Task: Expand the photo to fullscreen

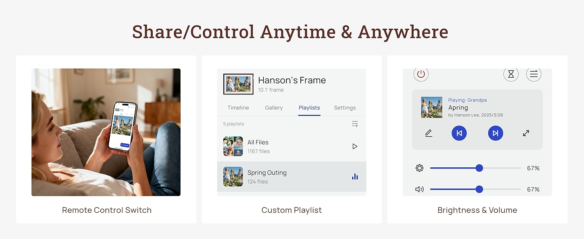Action: 526,133
